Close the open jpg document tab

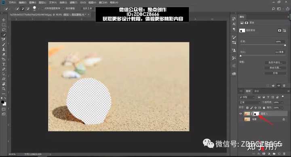(89, 14)
